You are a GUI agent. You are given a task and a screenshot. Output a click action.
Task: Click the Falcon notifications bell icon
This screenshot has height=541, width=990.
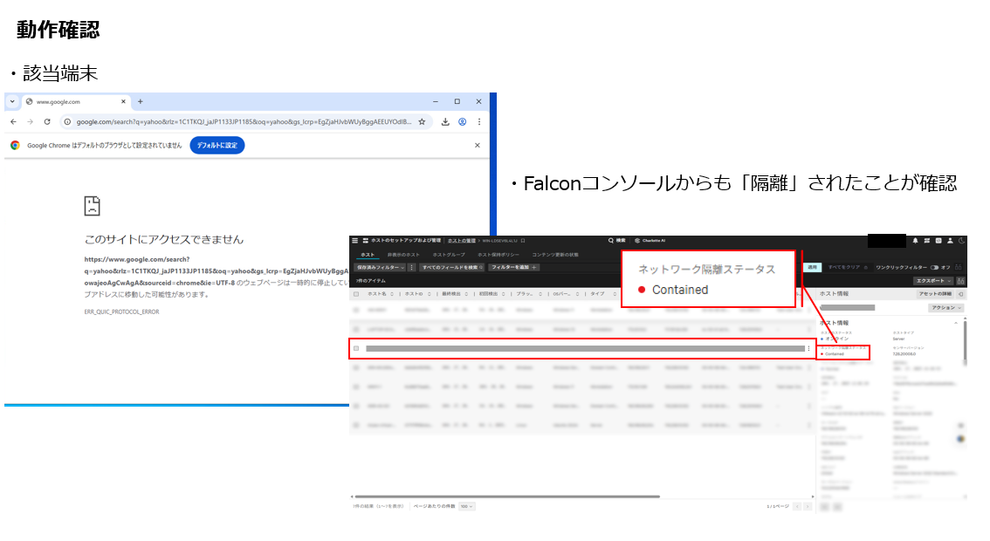[915, 240]
